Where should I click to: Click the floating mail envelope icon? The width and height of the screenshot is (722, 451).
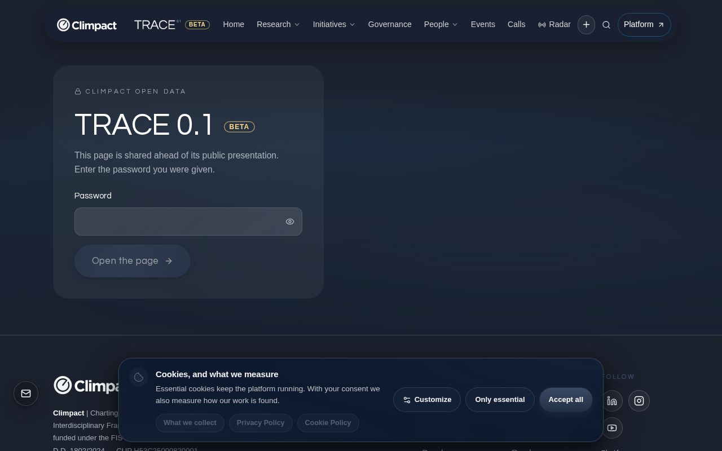pyautogui.click(x=26, y=393)
